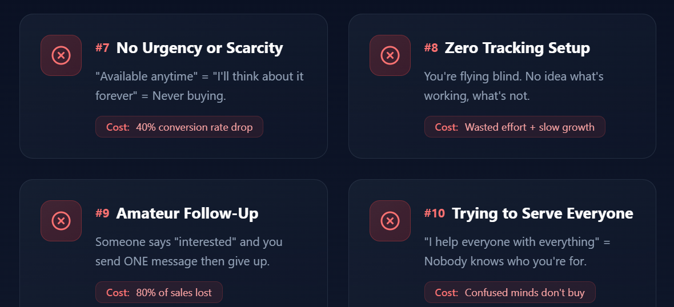Click the "No Urgency or Scarcity" heading

pos(199,48)
